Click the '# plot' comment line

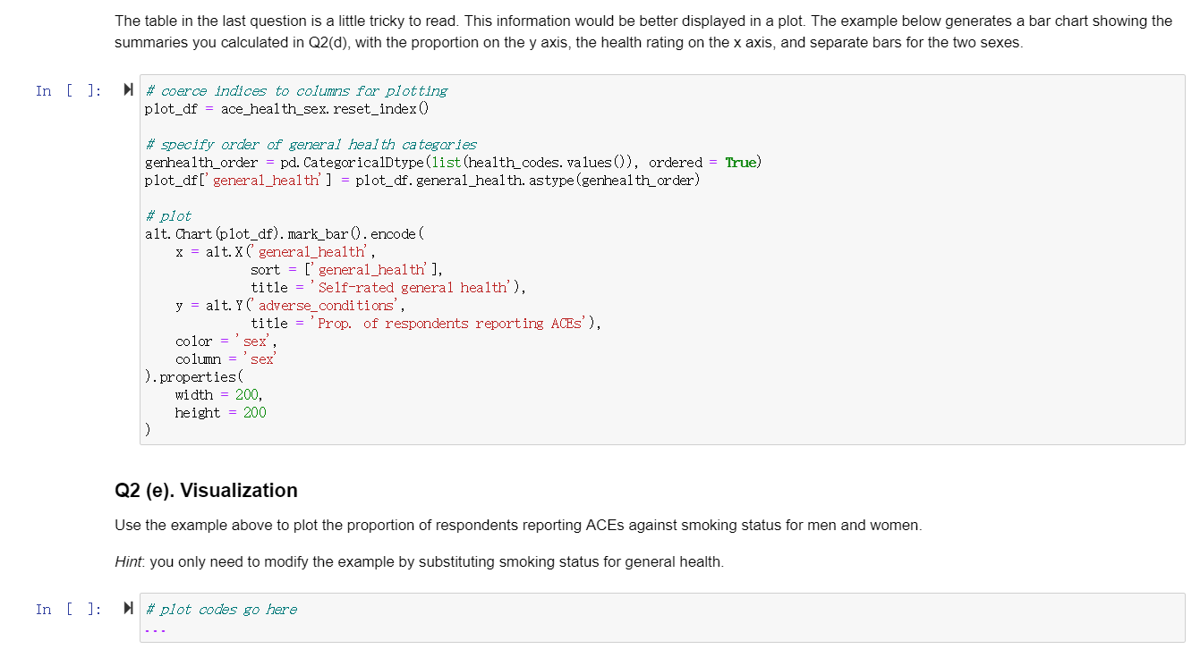168,215
